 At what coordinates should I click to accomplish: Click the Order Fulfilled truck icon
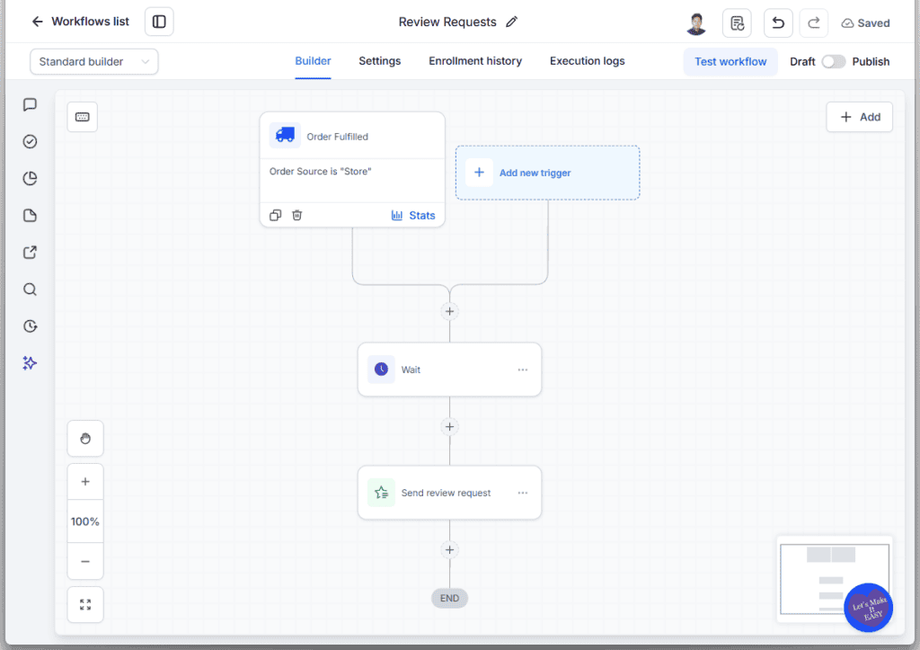click(285, 136)
